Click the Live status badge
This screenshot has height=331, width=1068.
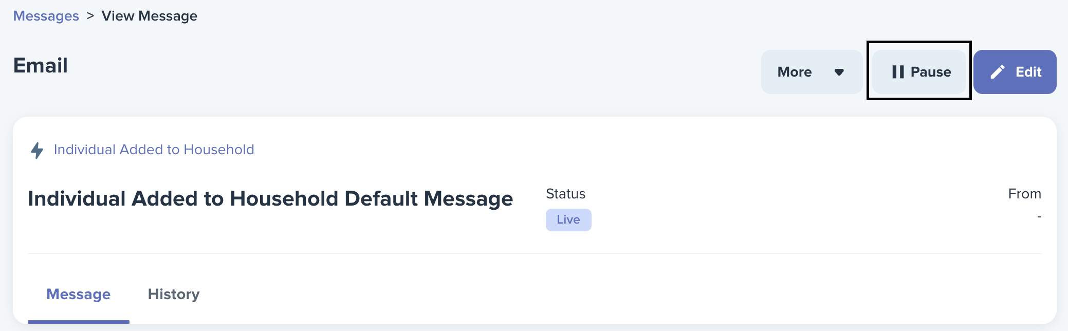(x=568, y=220)
